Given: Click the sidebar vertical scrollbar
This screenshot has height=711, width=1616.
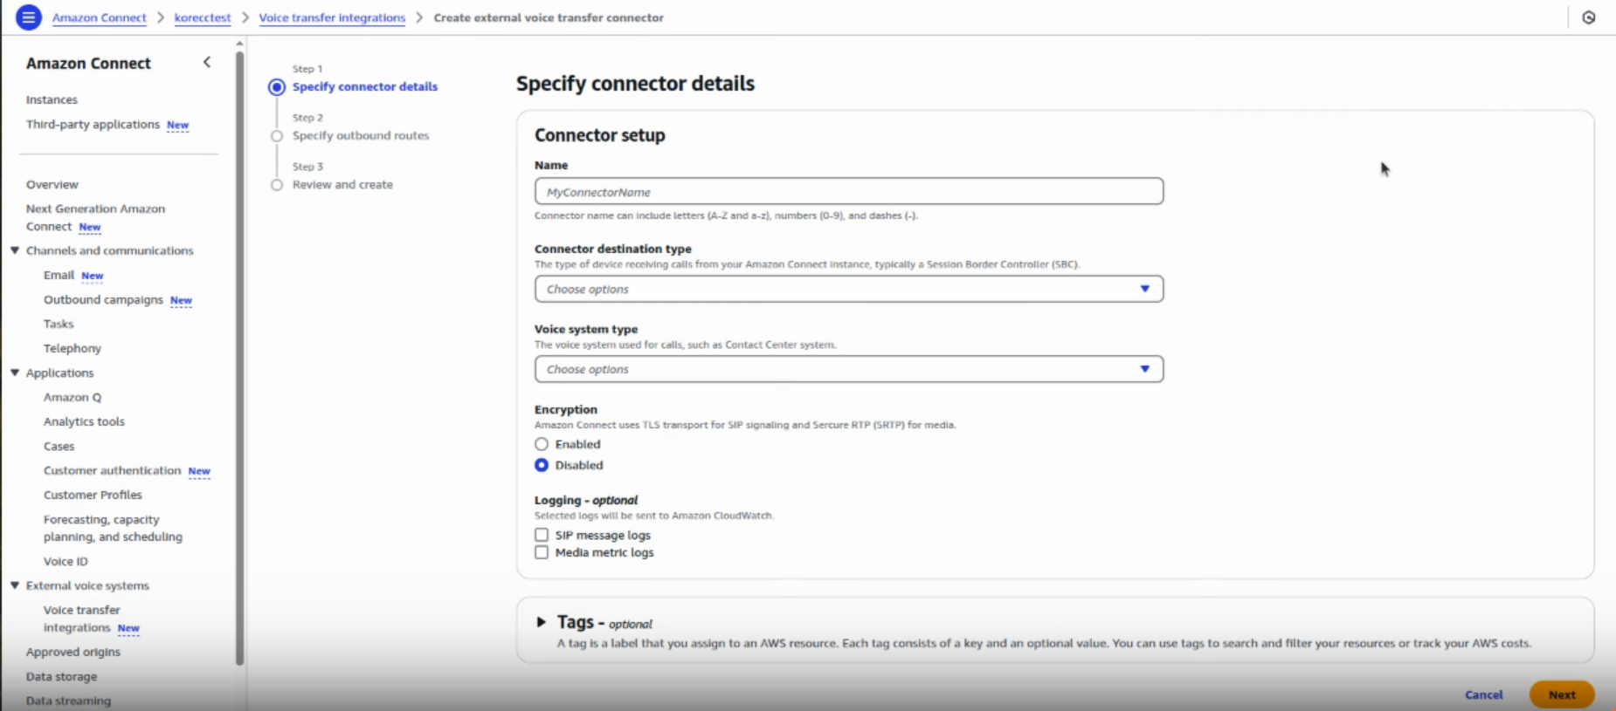Looking at the screenshot, I should click(239, 358).
